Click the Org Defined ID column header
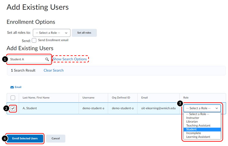This screenshot has width=228, height=146. pos(121,98)
